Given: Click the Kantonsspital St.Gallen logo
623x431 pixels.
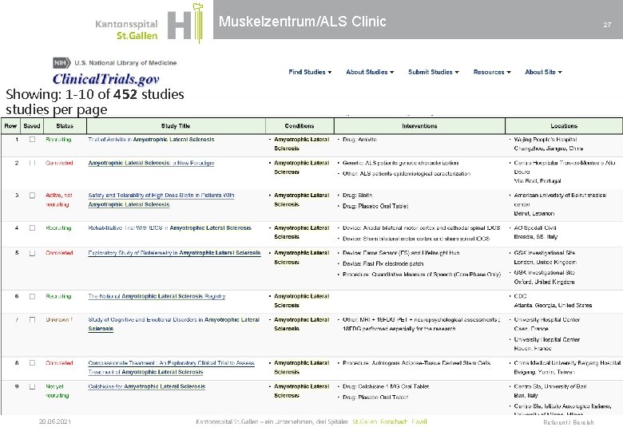Looking at the screenshot, I should (x=149, y=22).
